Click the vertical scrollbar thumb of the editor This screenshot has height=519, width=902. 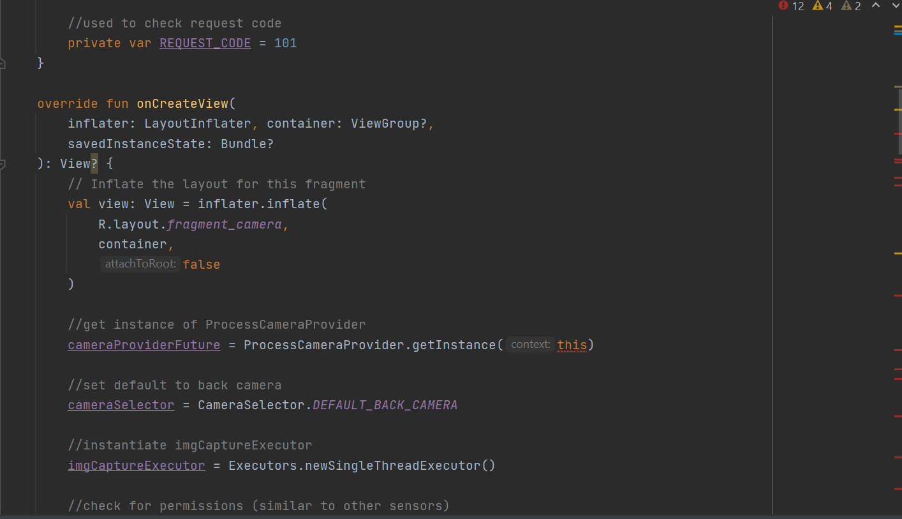[899, 121]
